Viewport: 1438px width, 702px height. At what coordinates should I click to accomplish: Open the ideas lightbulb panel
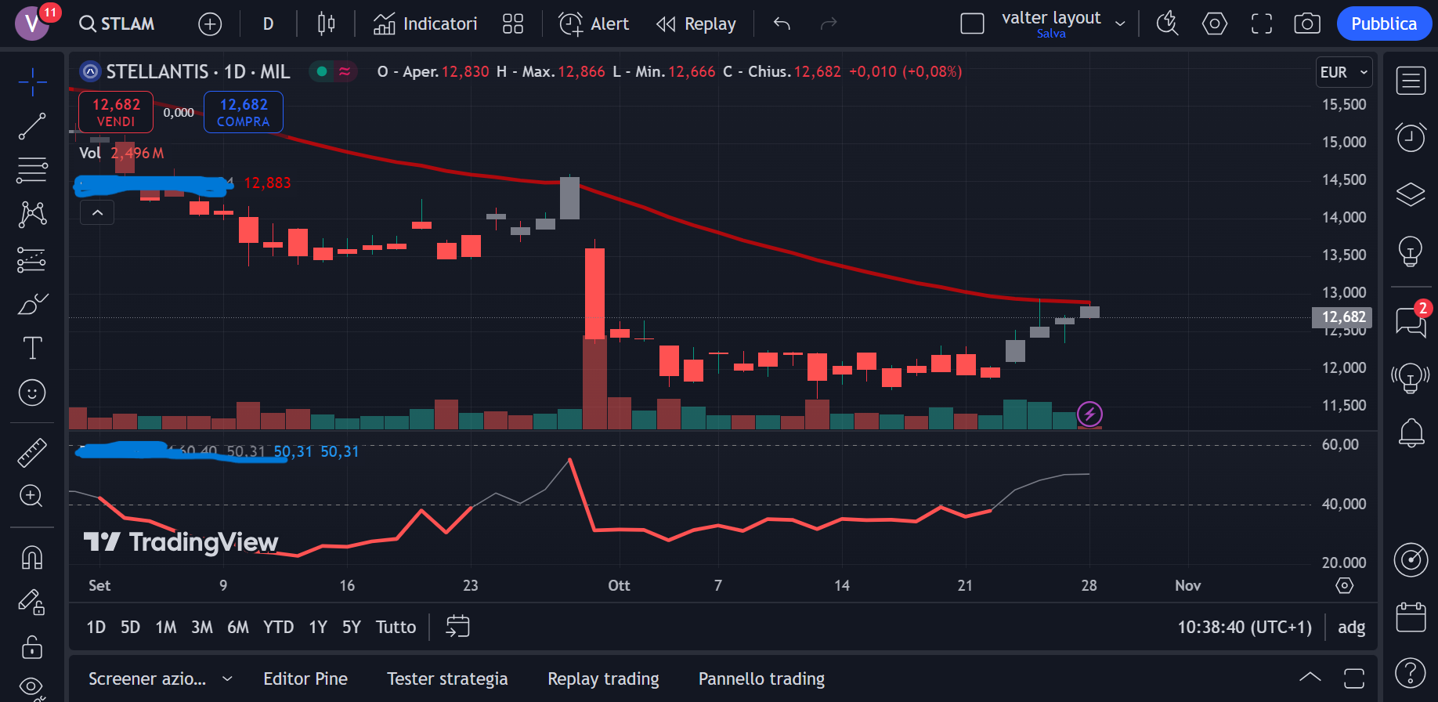[1411, 251]
